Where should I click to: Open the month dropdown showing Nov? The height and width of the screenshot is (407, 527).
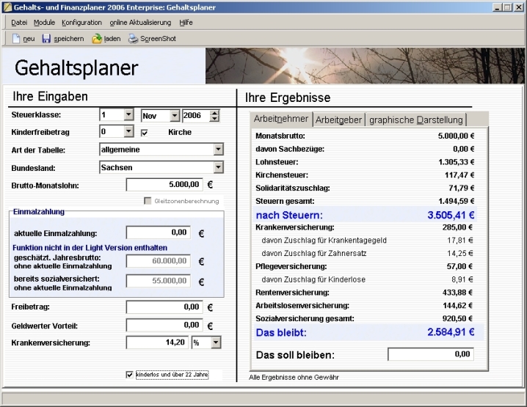pos(174,115)
